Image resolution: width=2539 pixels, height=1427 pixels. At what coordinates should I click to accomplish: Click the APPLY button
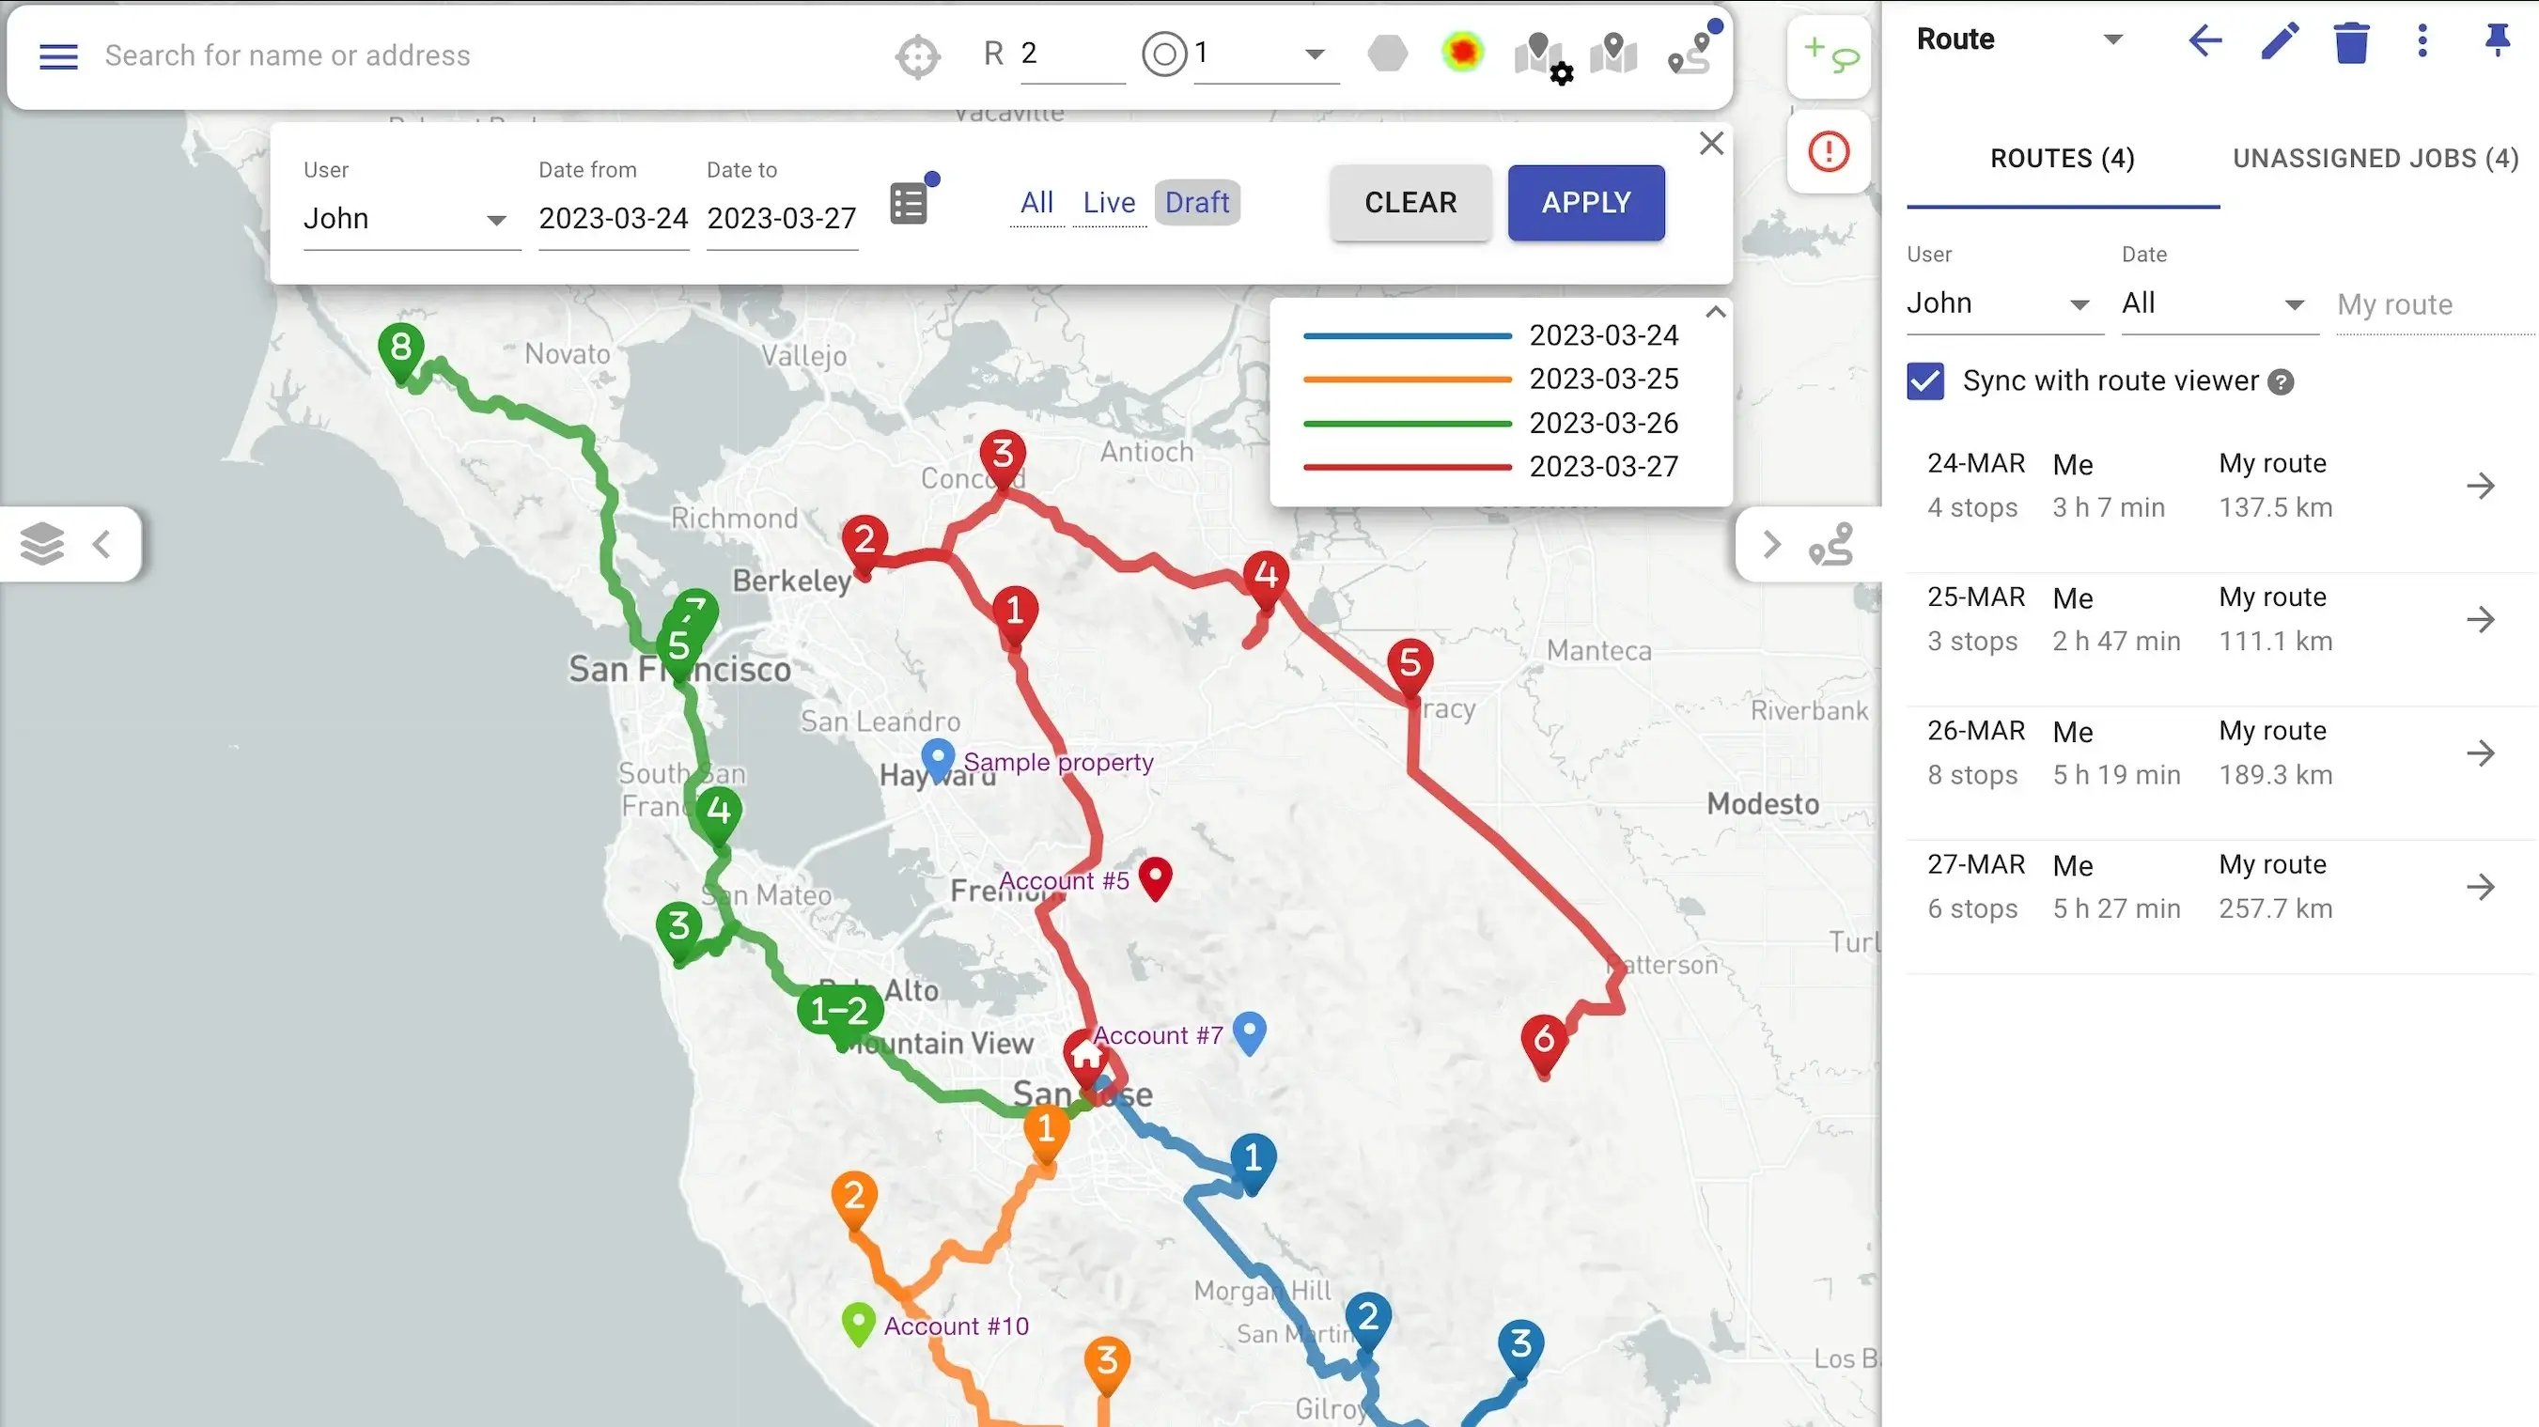(x=1585, y=203)
